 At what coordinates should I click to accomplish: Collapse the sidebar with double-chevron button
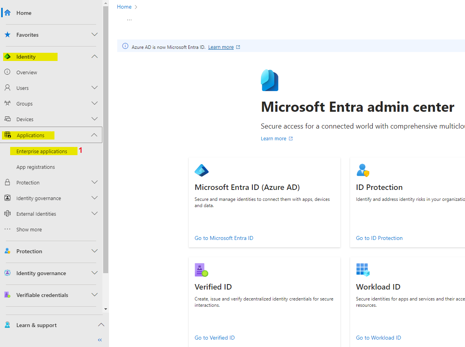[100, 340]
